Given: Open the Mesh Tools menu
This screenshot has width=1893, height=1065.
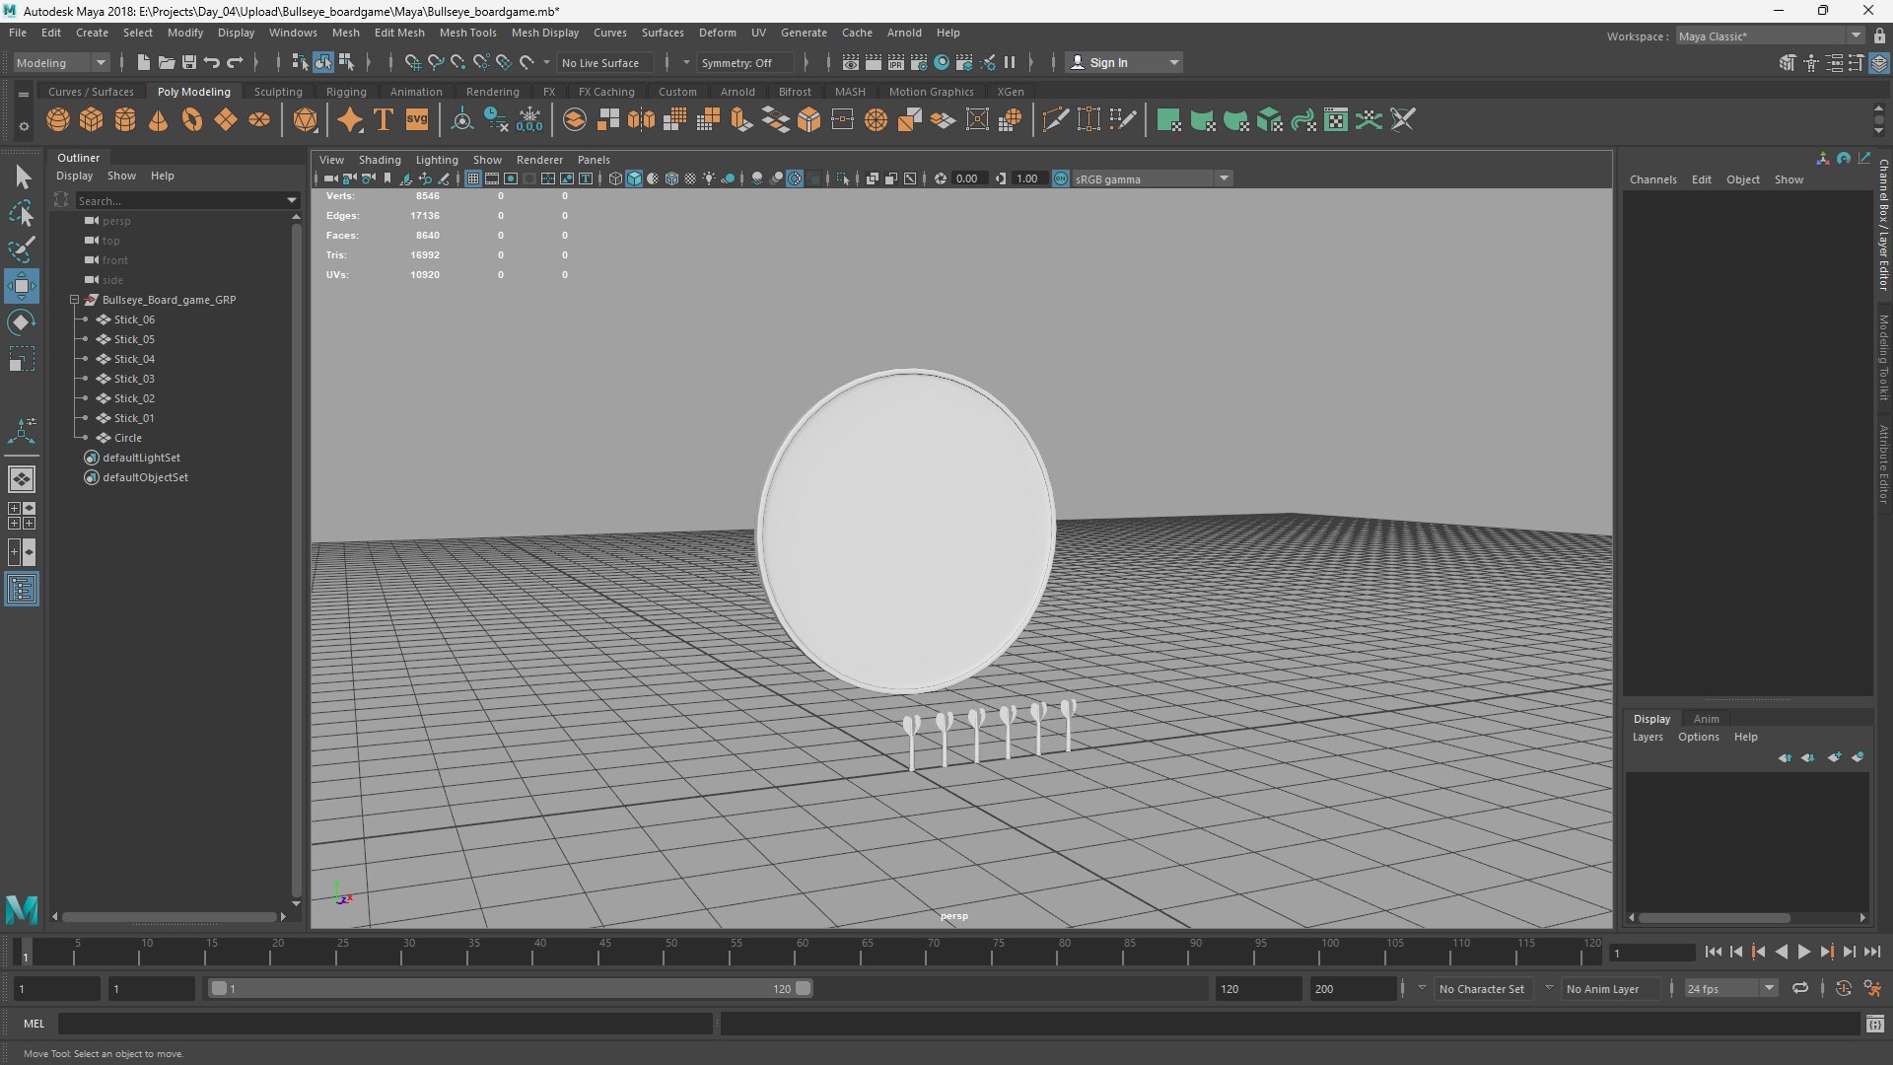Looking at the screenshot, I should coord(467,33).
